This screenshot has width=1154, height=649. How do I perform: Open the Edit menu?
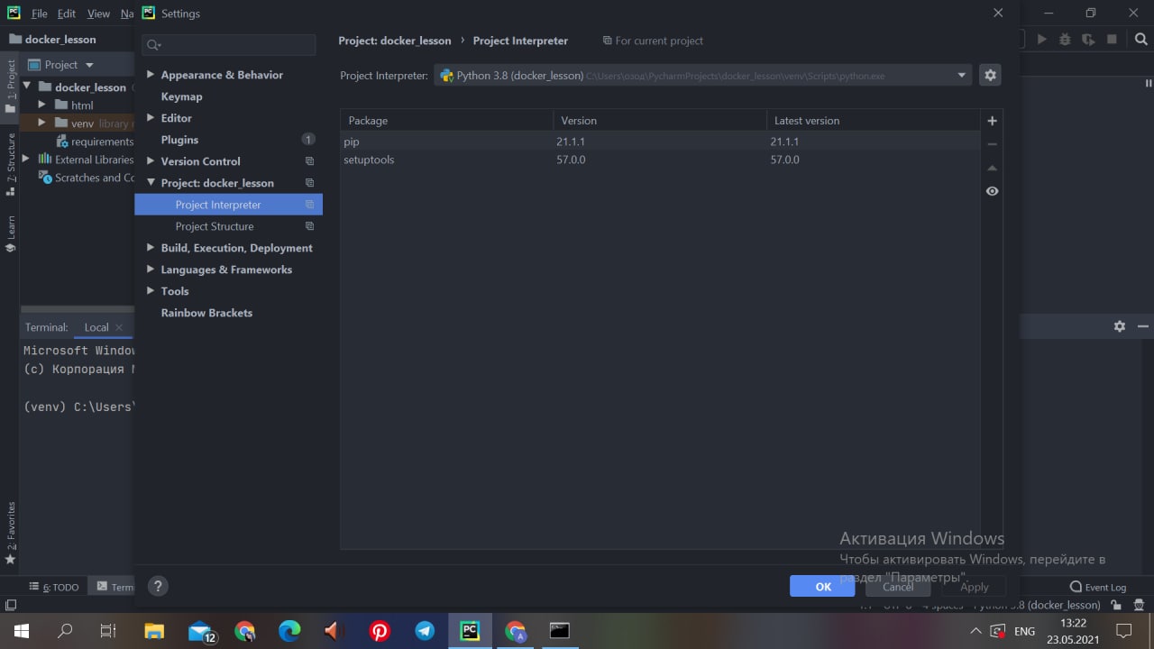tap(67, 14)
